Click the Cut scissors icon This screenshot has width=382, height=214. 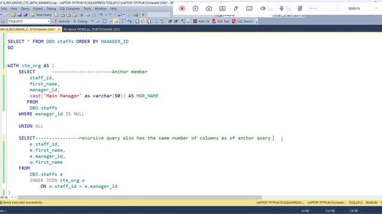[82, 15]
